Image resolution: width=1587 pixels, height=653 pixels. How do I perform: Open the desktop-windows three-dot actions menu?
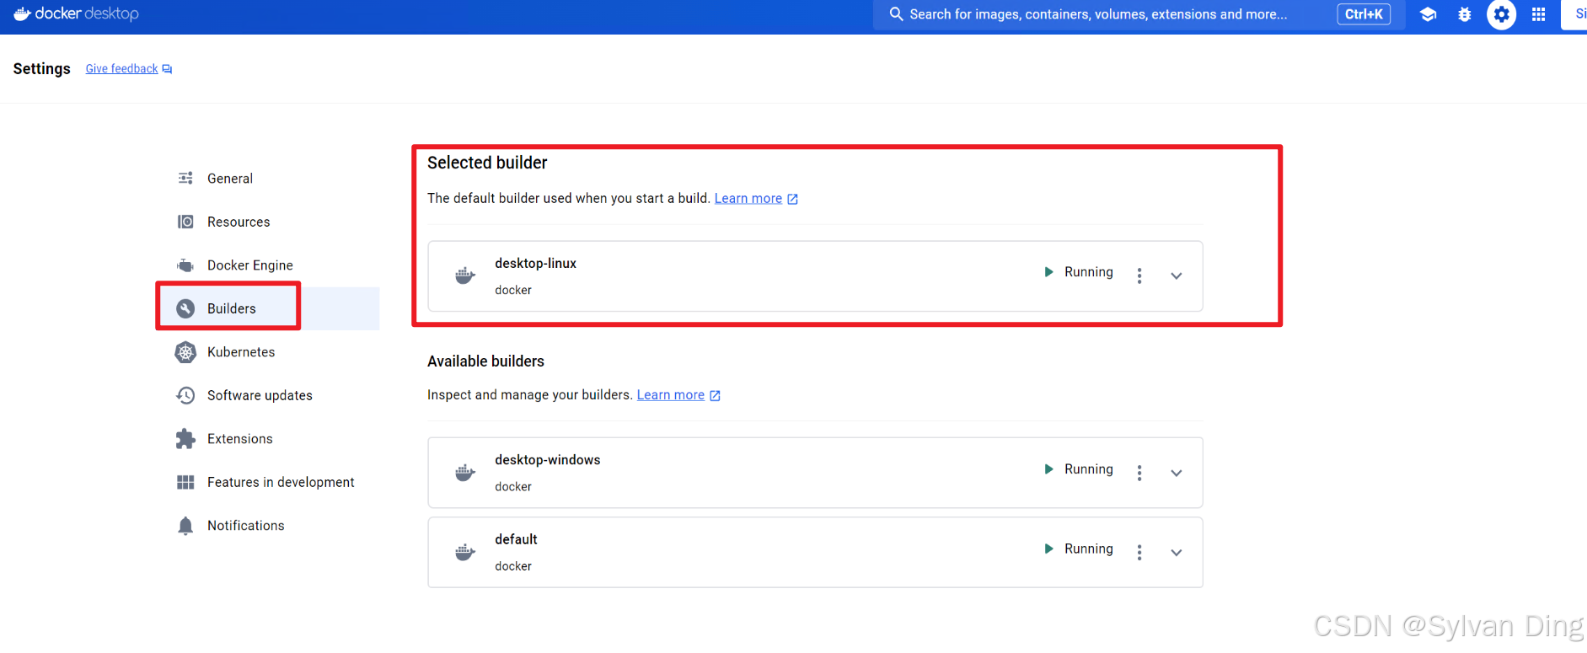pos(1139,473)
